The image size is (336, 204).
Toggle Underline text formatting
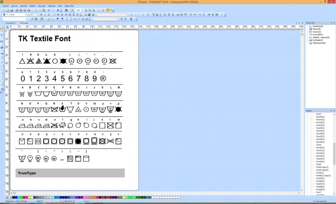tap(49, 14)
